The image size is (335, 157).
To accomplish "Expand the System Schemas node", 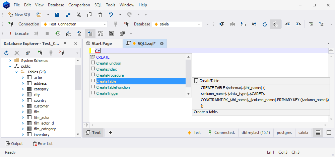I will (10, 61).
